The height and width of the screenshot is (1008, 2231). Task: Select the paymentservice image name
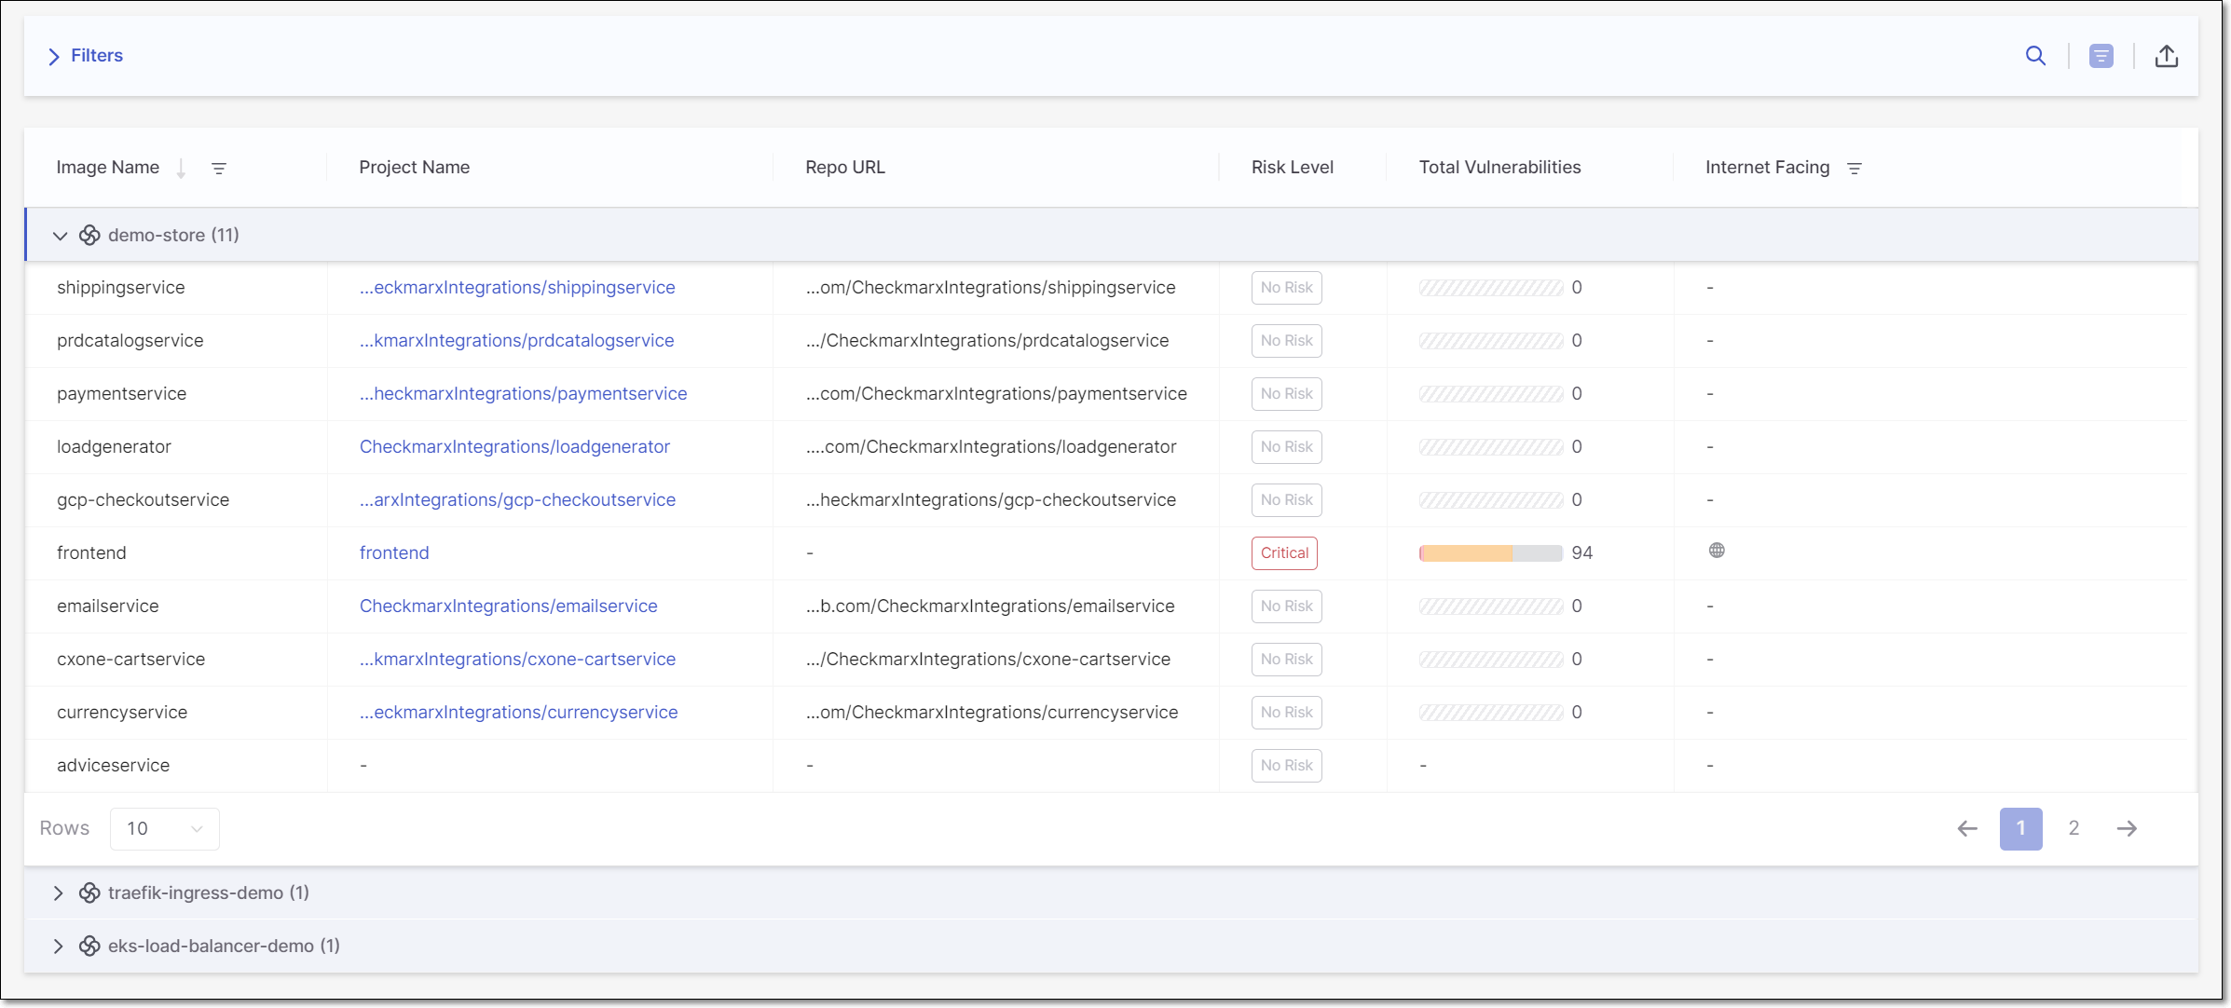click(x=121, y=394)
